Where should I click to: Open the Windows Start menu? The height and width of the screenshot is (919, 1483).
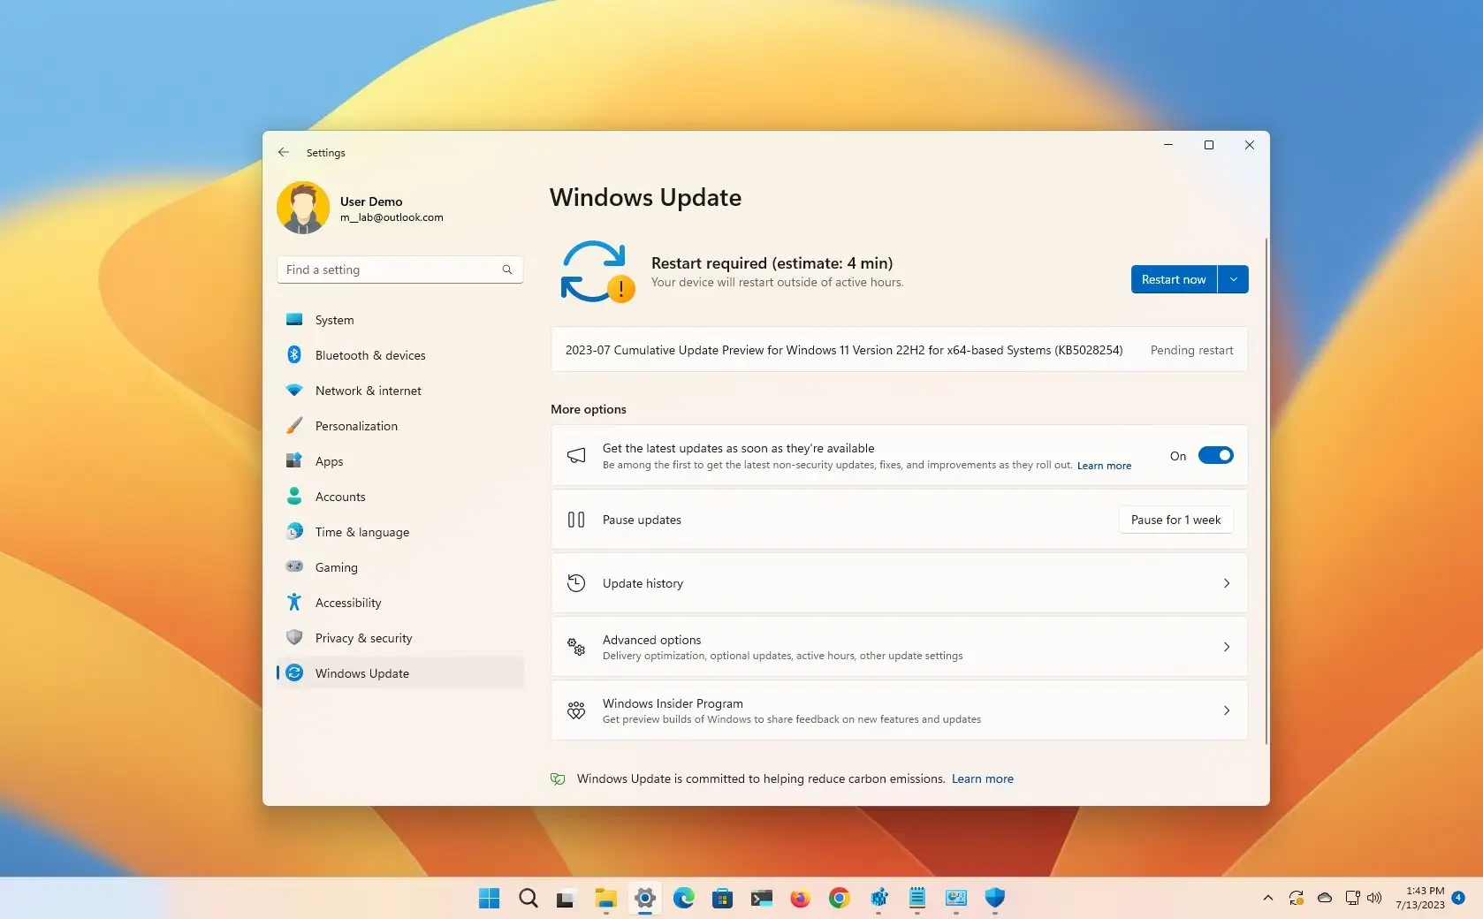pyautogui.click(x=489, y=899)
